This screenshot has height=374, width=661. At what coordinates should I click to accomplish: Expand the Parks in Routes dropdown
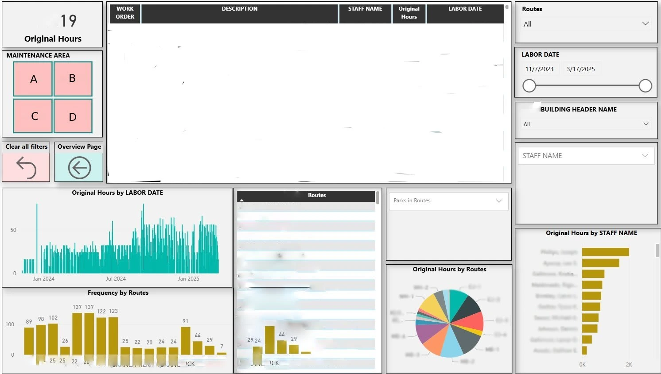[x=448, y=201]
